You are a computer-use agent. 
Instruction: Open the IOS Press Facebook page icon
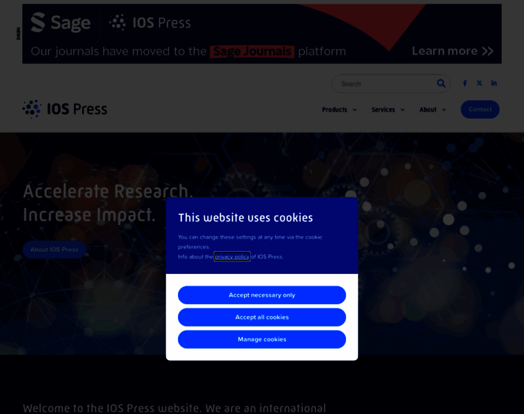[x=465, y=83]
